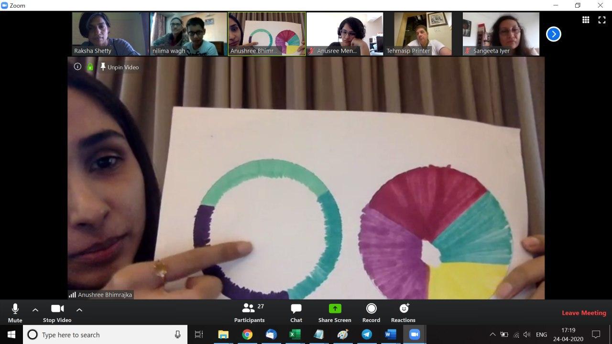Open the Participants panel
Image resolution: width=612 pixels, height=344 pixels.
tap(249, 312)
